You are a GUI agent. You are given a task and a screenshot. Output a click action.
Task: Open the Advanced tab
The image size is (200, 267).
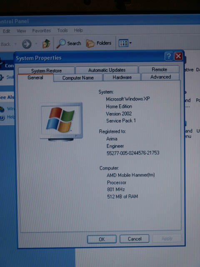(x=160, y=77)
